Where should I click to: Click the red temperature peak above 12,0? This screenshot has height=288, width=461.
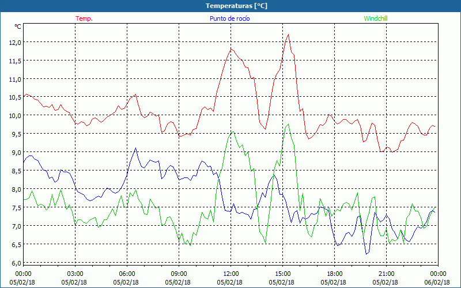(x=289, y=35)
